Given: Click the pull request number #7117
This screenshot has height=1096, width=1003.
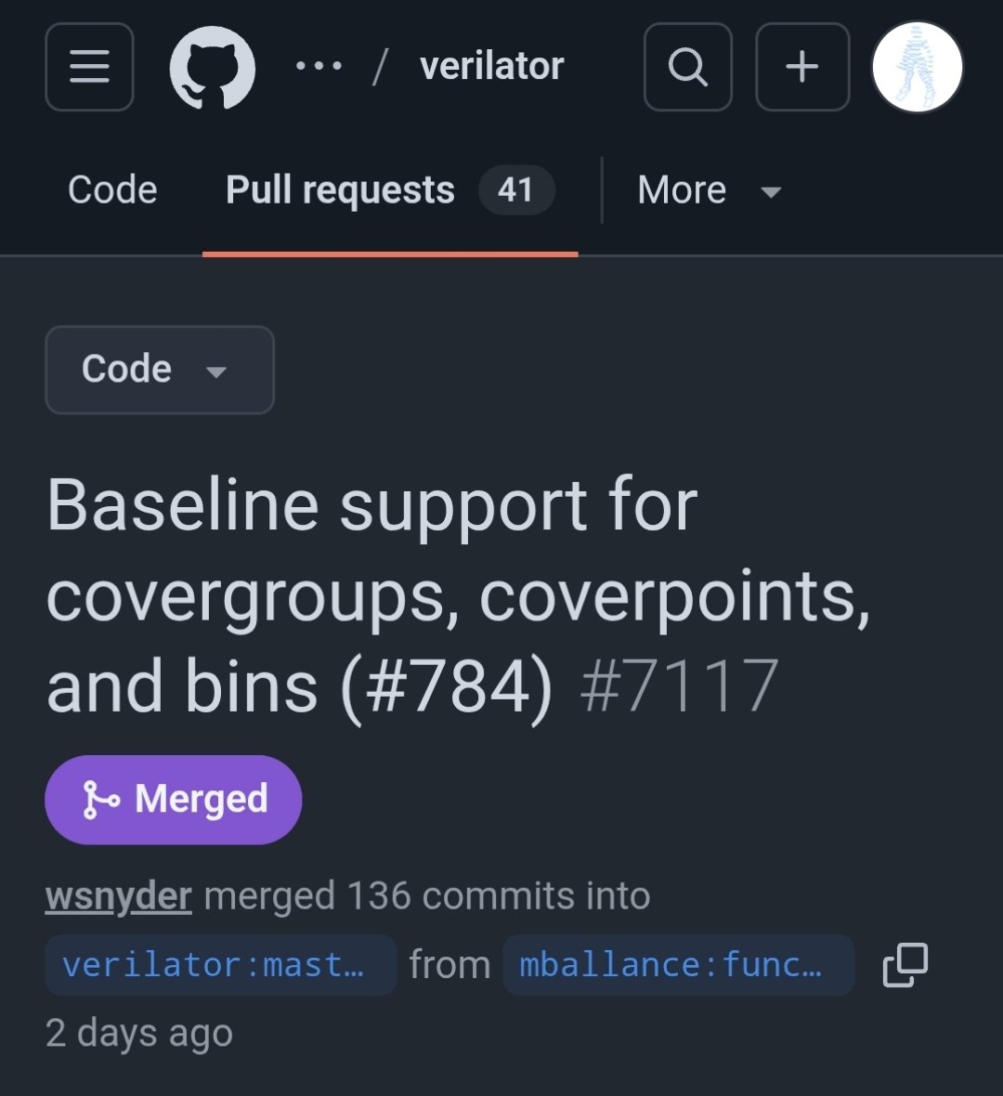Looking at the screenshot, I should (x=680, y=686).
